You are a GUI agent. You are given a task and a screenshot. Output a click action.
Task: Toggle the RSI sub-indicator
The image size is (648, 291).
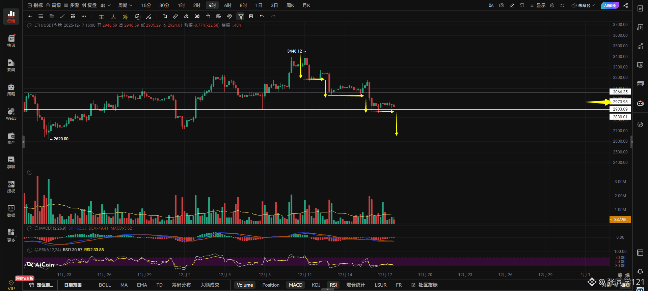pos(333,285)
